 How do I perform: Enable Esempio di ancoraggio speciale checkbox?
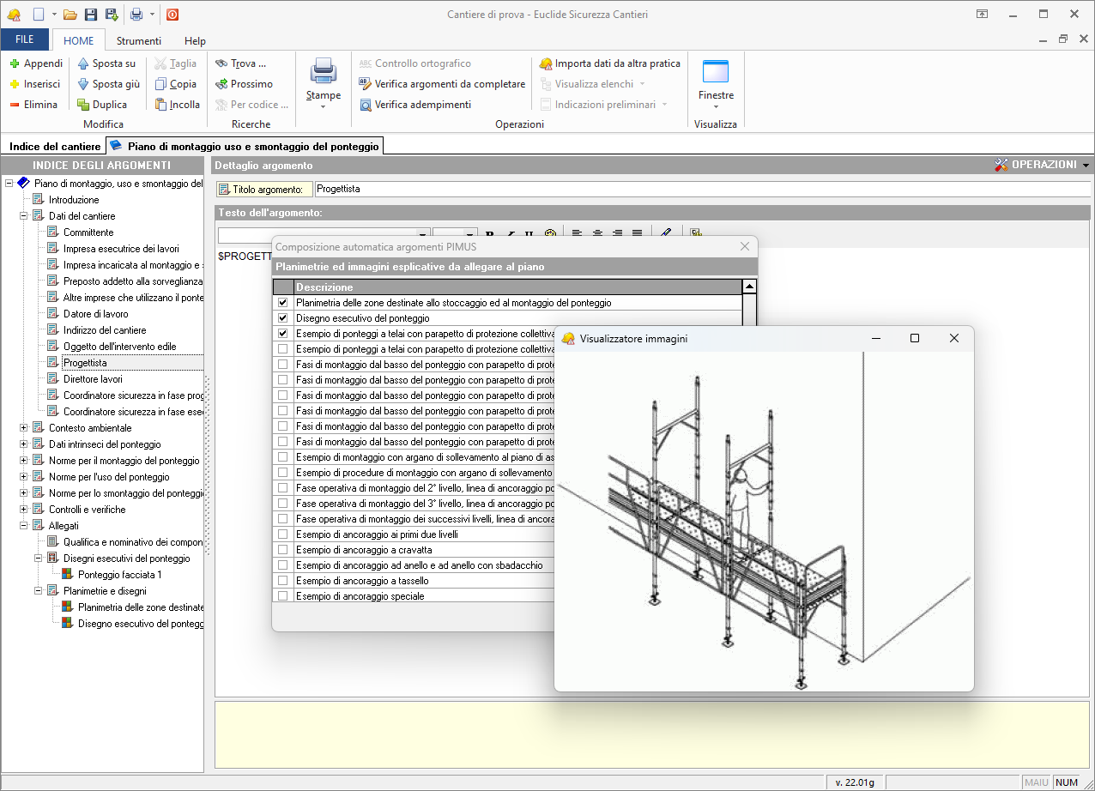(x=282, y=596)
